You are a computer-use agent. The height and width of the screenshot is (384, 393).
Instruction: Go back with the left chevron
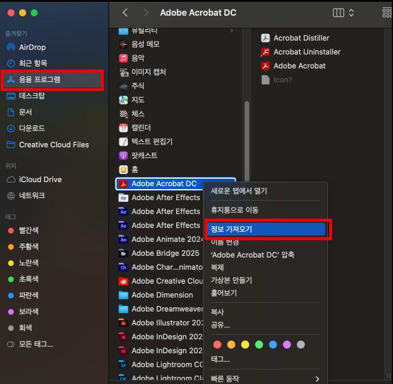125,13
